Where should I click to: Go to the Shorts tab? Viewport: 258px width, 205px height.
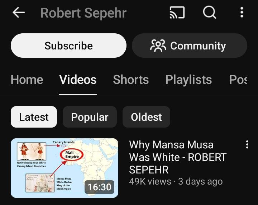click(131, 80)
